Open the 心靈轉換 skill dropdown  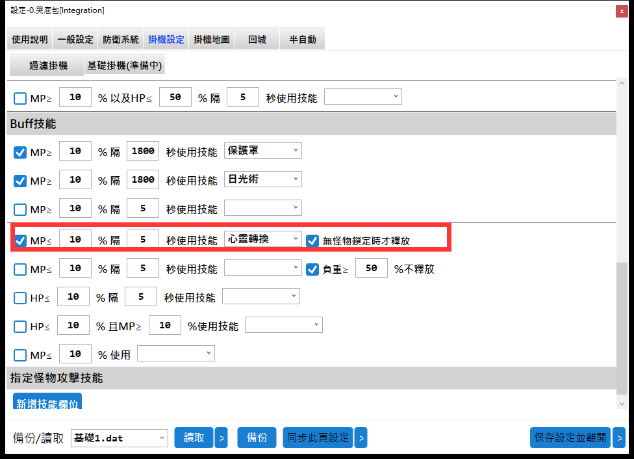pyautogui.click(x=263, y=240)
